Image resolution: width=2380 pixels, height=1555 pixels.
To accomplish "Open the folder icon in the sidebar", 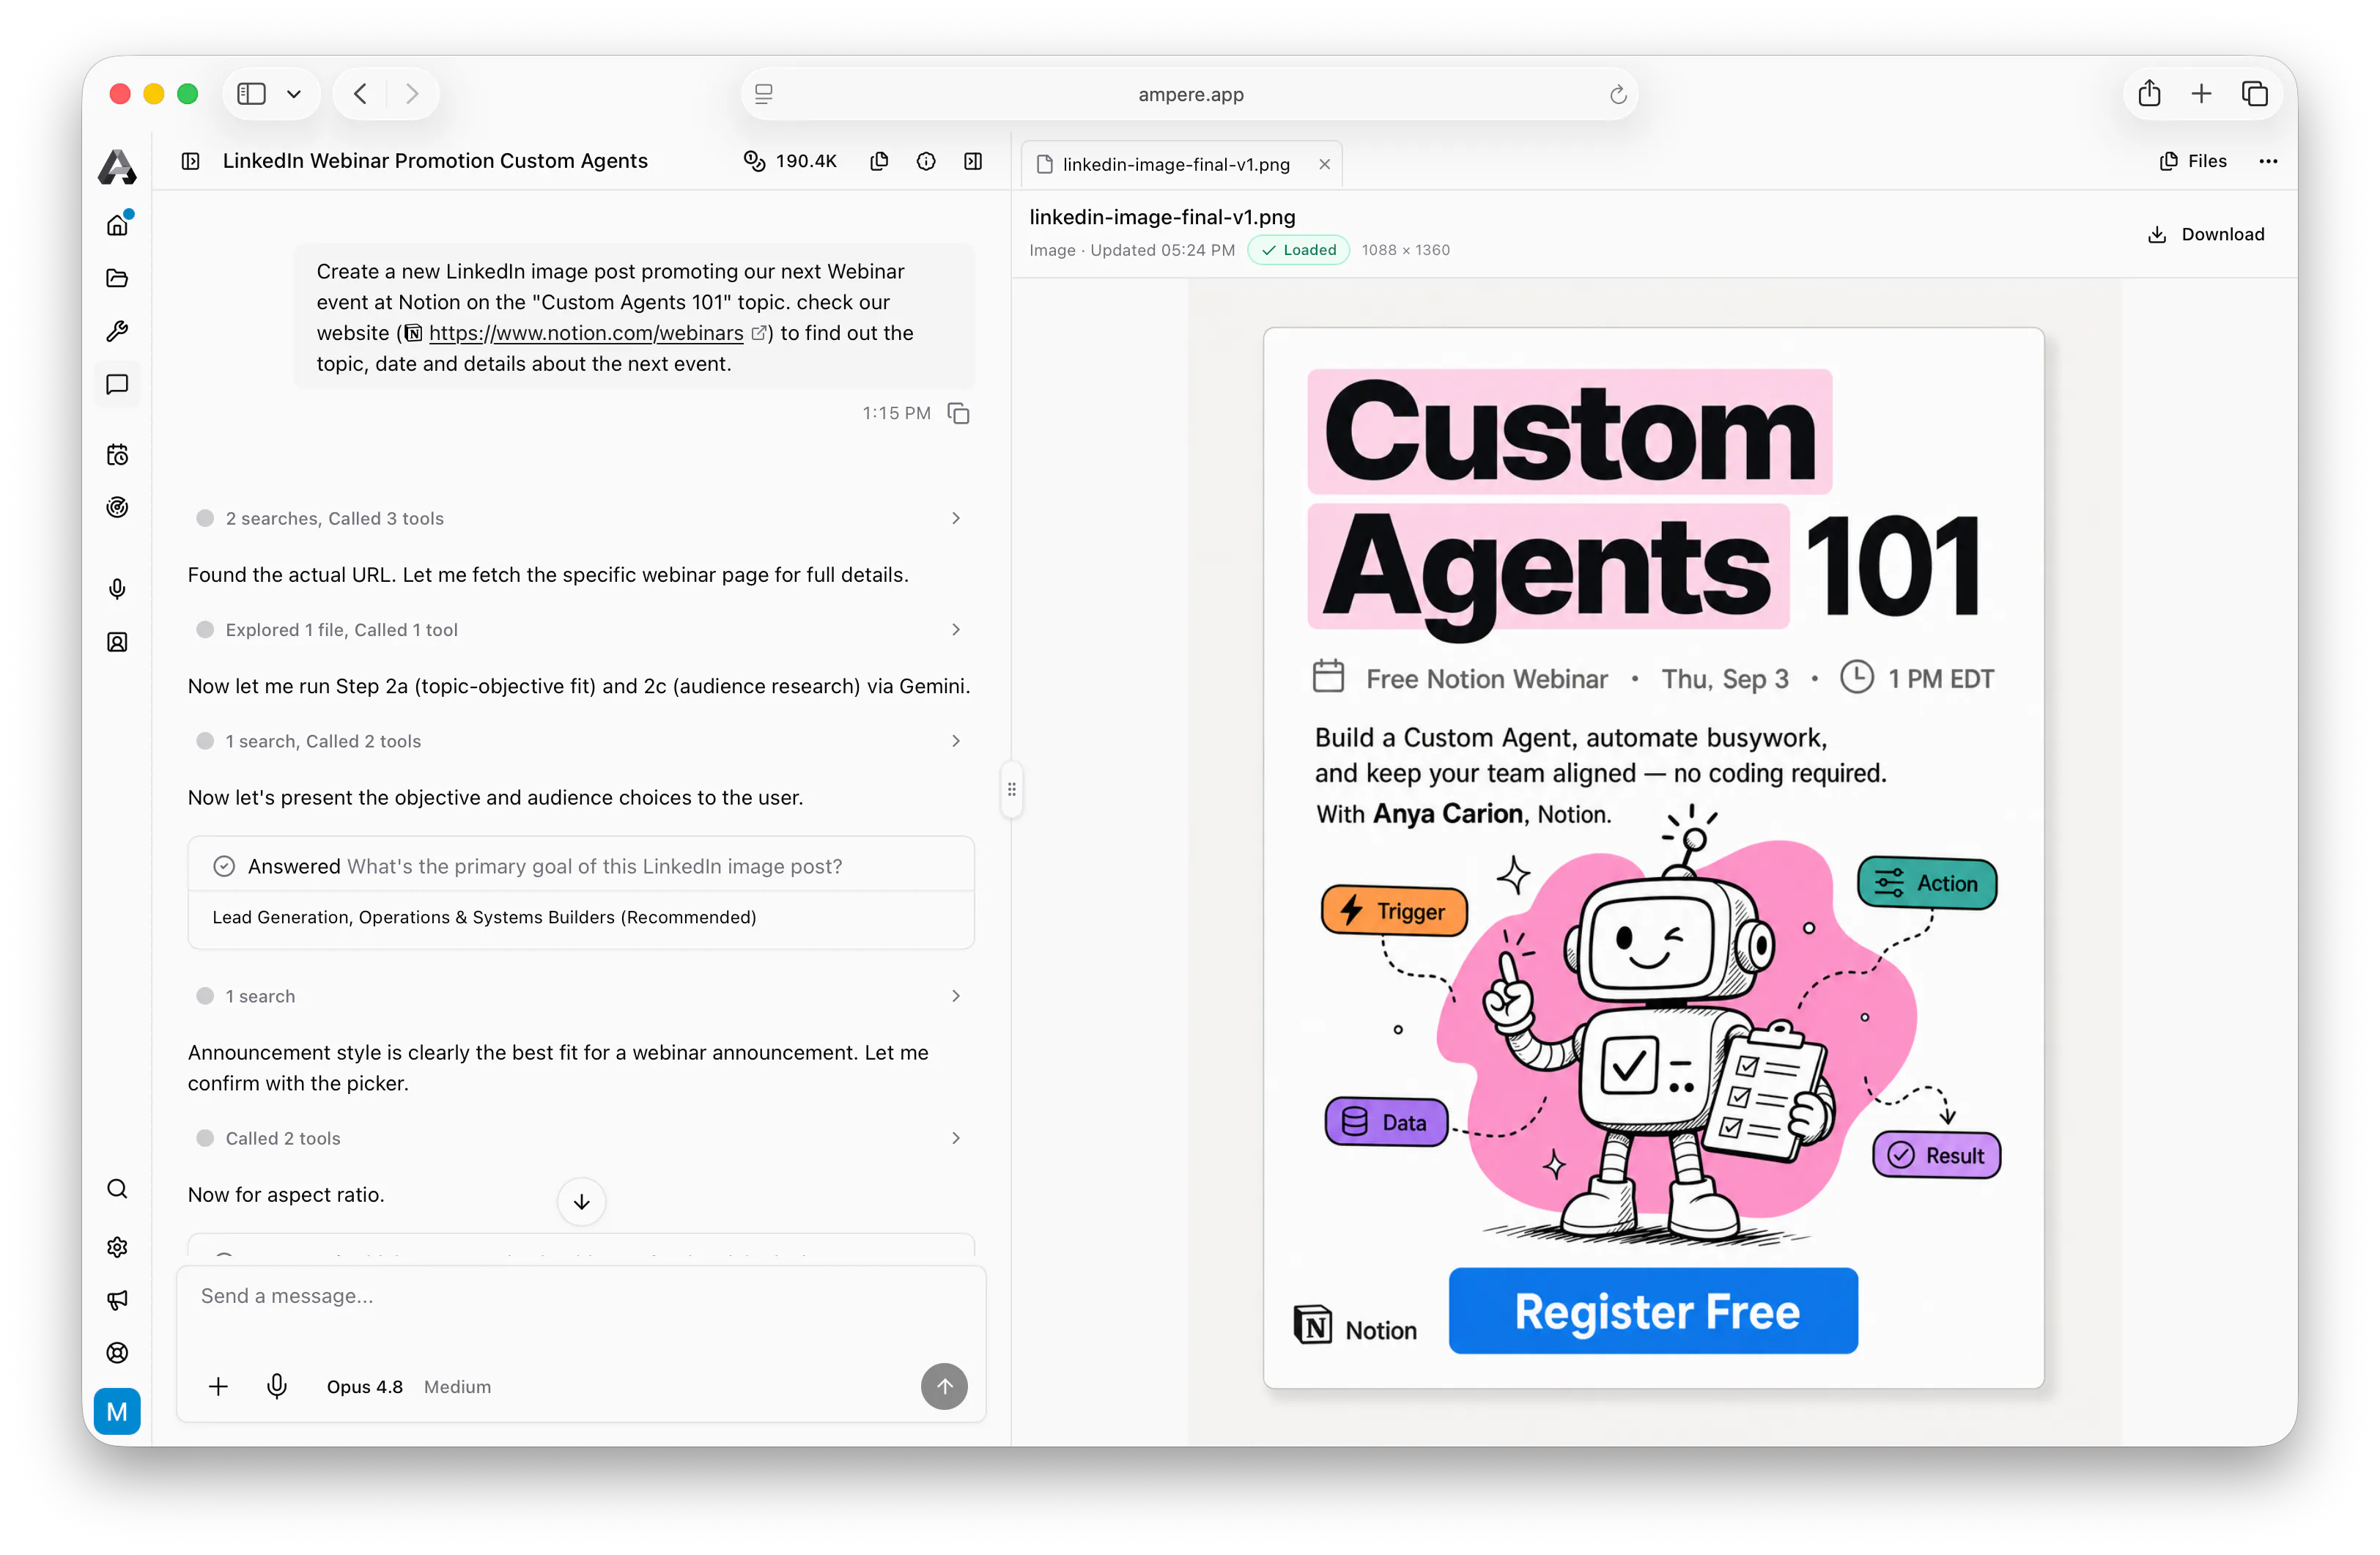I will coord(117,278).
